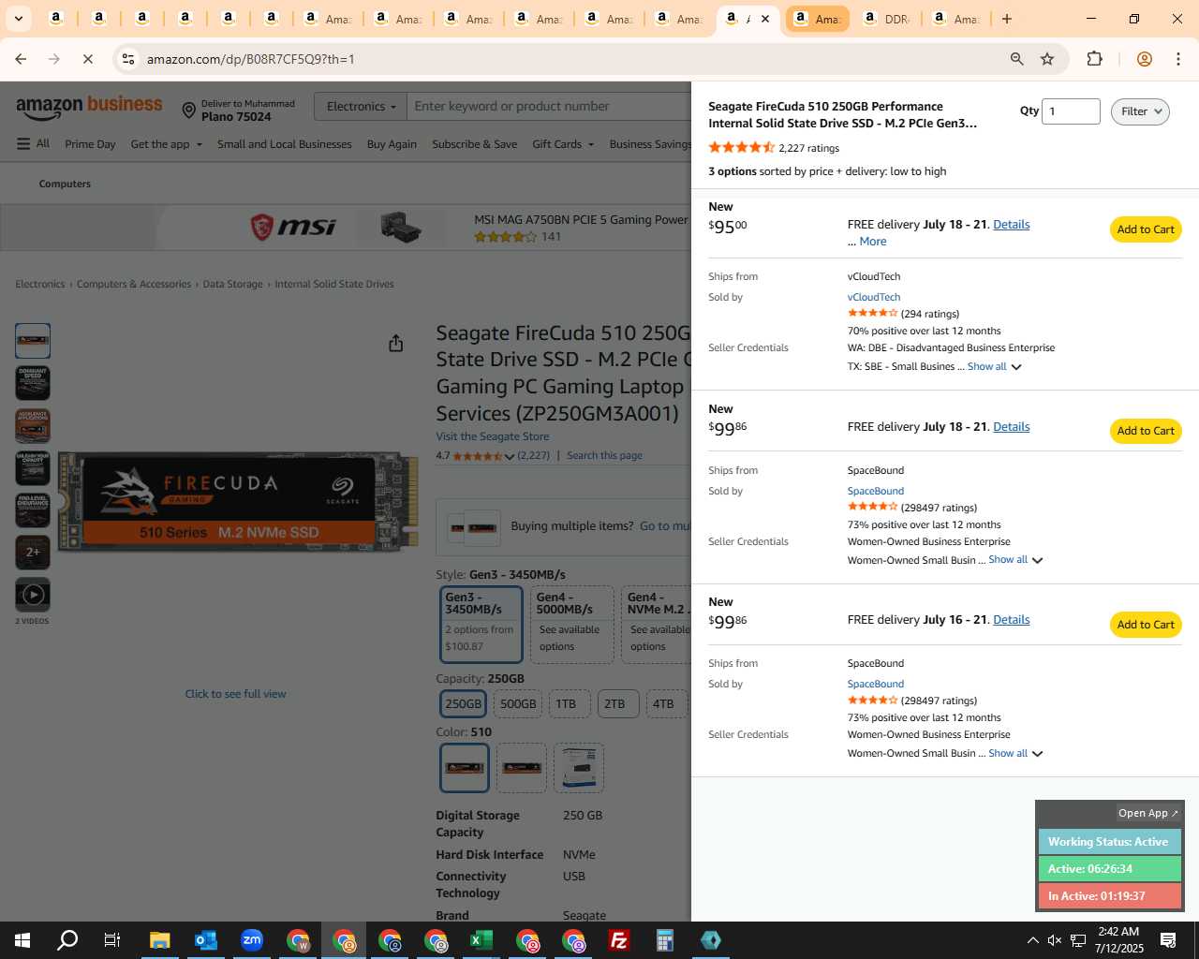Click the product share icon

click(395, 344)
